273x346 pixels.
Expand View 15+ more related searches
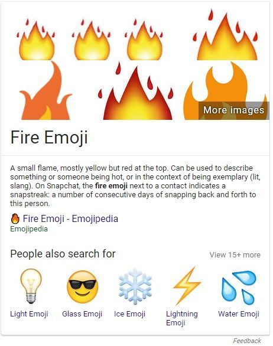click(235, 255)
